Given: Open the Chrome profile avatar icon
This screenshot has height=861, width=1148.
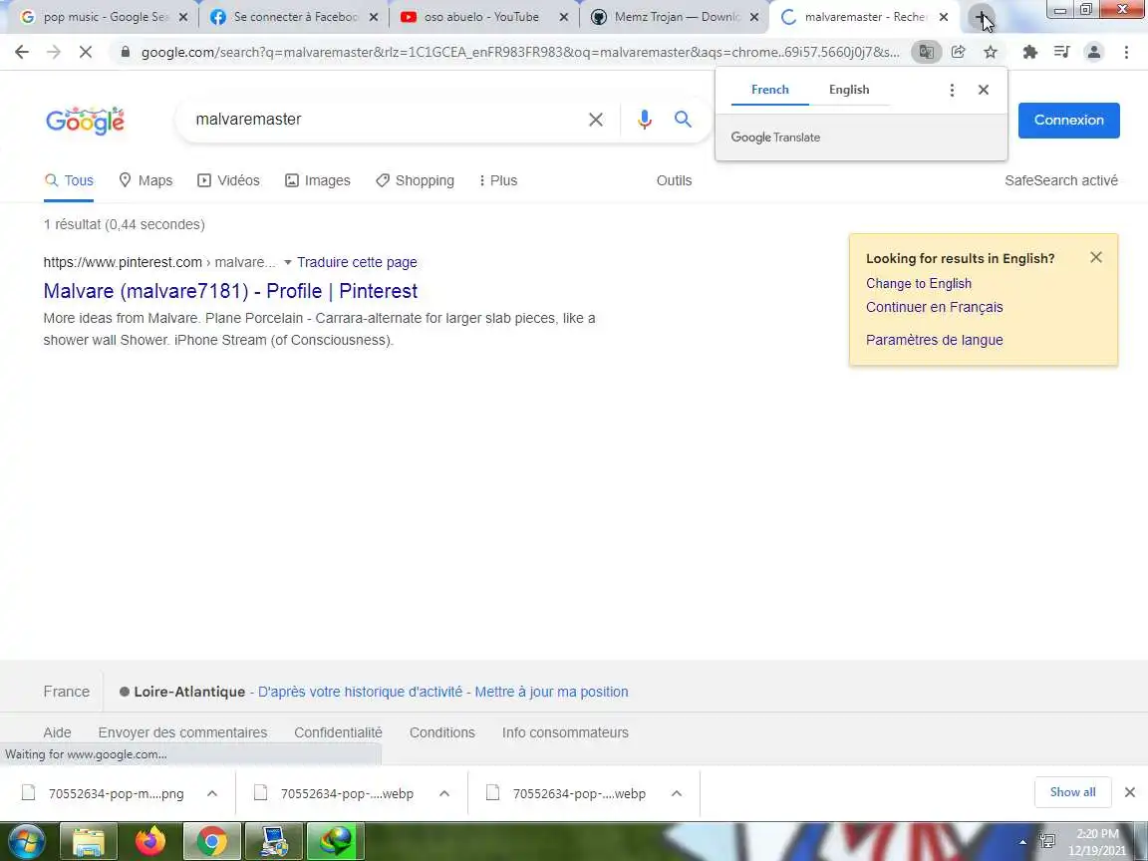Looking at the screenshot, I should [1094, 52].
